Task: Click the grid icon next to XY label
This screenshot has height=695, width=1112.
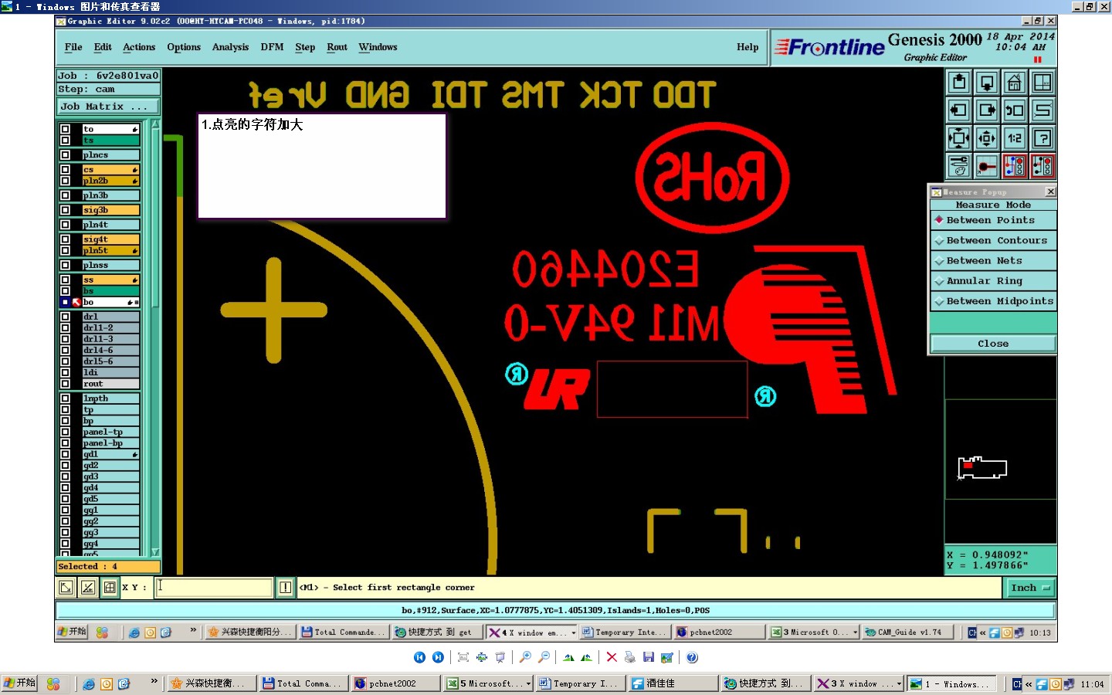Action: [110, 588]
